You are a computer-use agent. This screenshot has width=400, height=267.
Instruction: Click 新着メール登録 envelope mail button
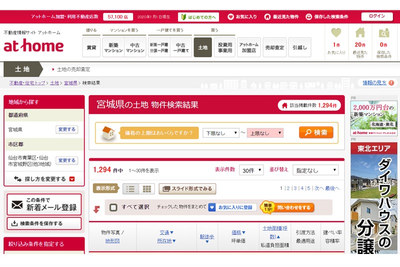pyautogui.click(x=44, y=204)
